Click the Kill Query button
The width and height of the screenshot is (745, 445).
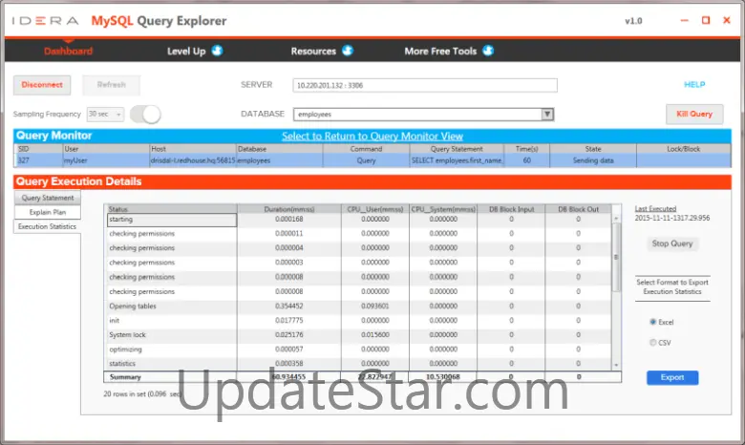click(694, 114)
